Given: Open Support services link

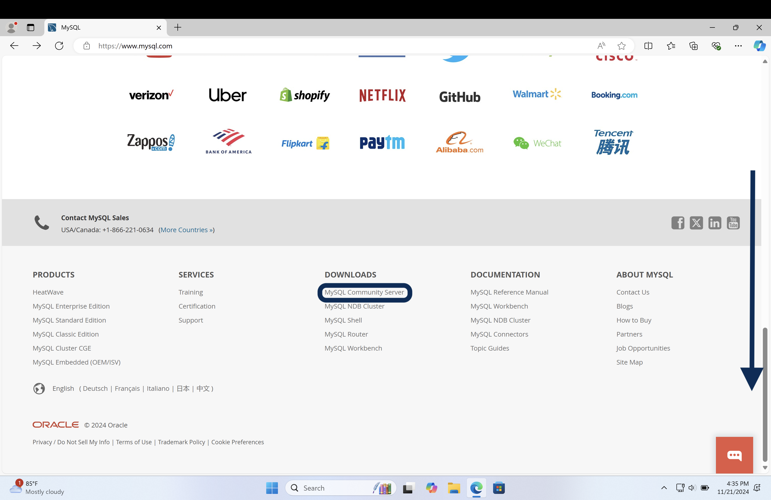Looking at the screenshot, I should click(x=190, y=320).
